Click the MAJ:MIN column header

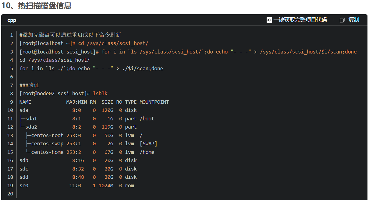76,102
